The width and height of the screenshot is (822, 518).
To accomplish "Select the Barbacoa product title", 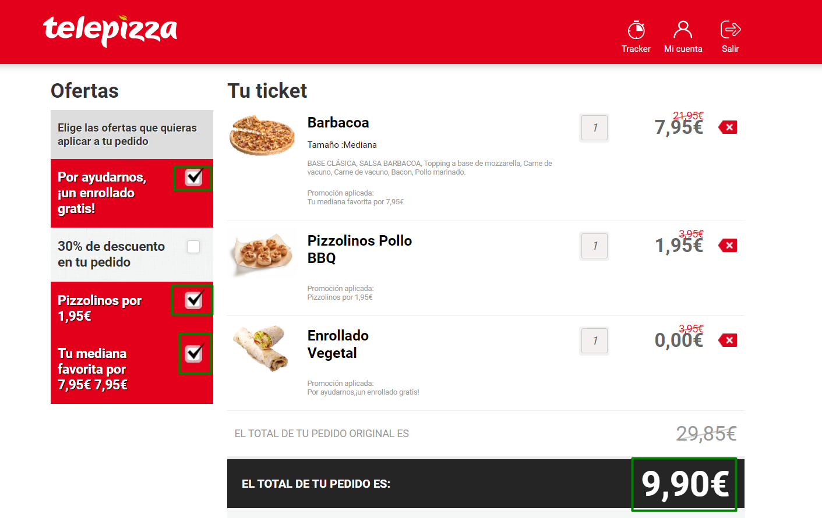I will (338, 123).
